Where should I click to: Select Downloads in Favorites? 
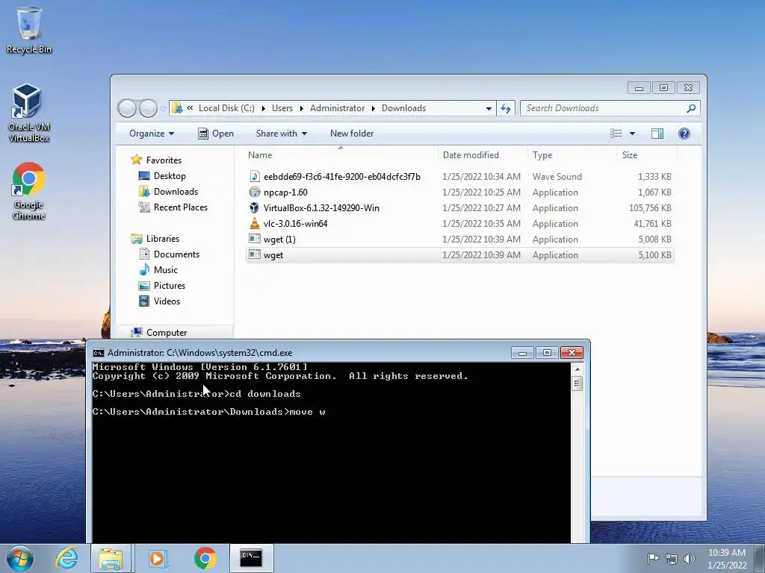pos(168,192)
